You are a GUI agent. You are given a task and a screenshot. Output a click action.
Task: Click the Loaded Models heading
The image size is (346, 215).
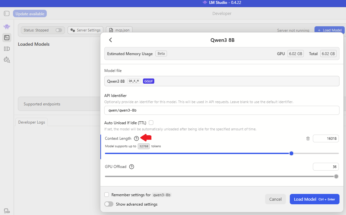coord(34,44)
